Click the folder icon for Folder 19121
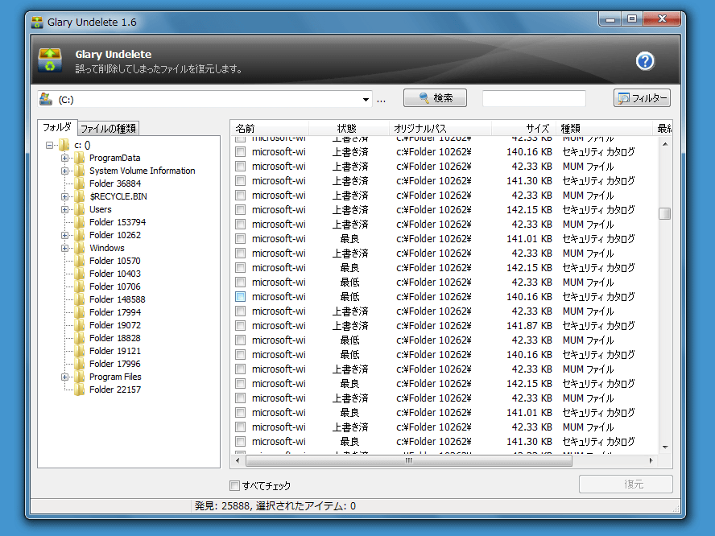 tap(80, 351)
